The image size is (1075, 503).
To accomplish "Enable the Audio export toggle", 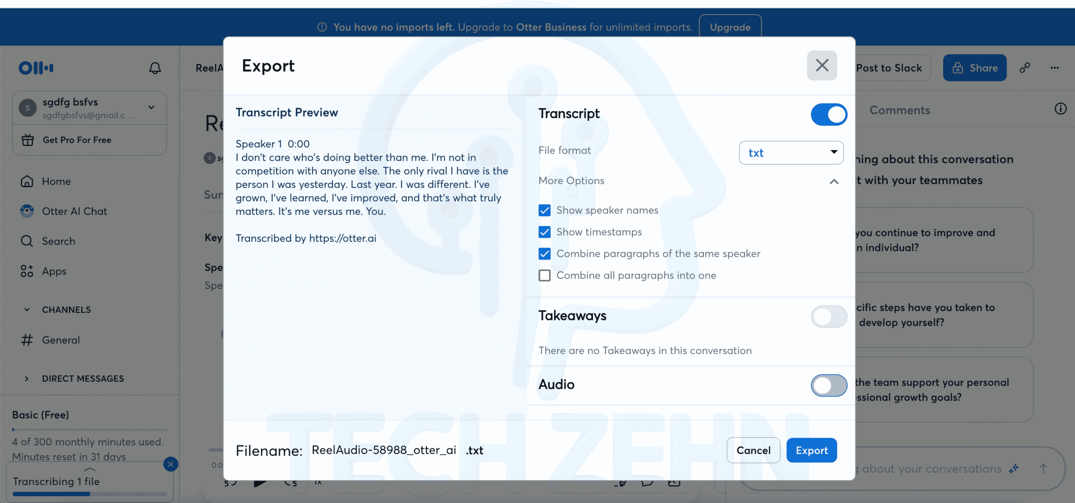I will click(829, 385).
